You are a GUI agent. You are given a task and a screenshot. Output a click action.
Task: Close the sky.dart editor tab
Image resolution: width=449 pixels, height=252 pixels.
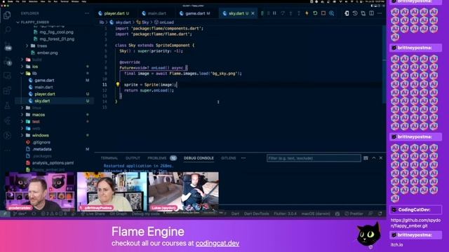click(x=253, y=13)
